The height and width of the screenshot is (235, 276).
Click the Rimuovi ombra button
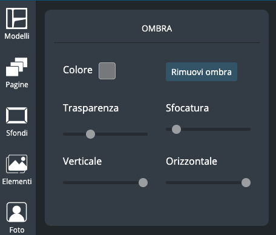[202, 72]
